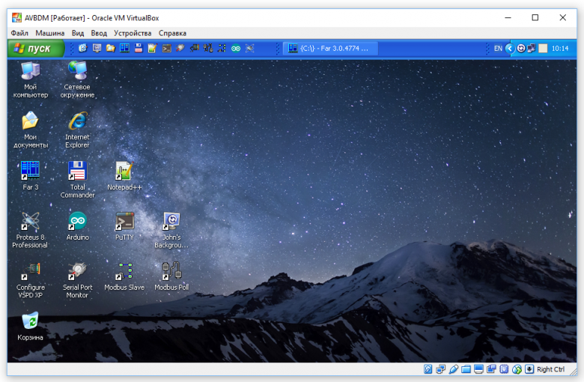Launch Total Commander from quick launch bar
This screenshot has width=584, height=382.
tap(139, 49)
